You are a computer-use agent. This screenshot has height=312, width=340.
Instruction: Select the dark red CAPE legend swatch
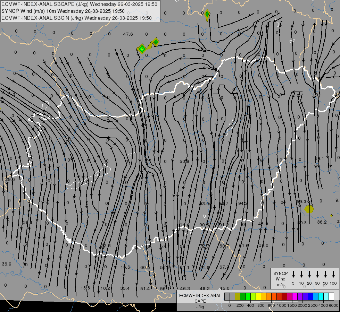point(284,296)
